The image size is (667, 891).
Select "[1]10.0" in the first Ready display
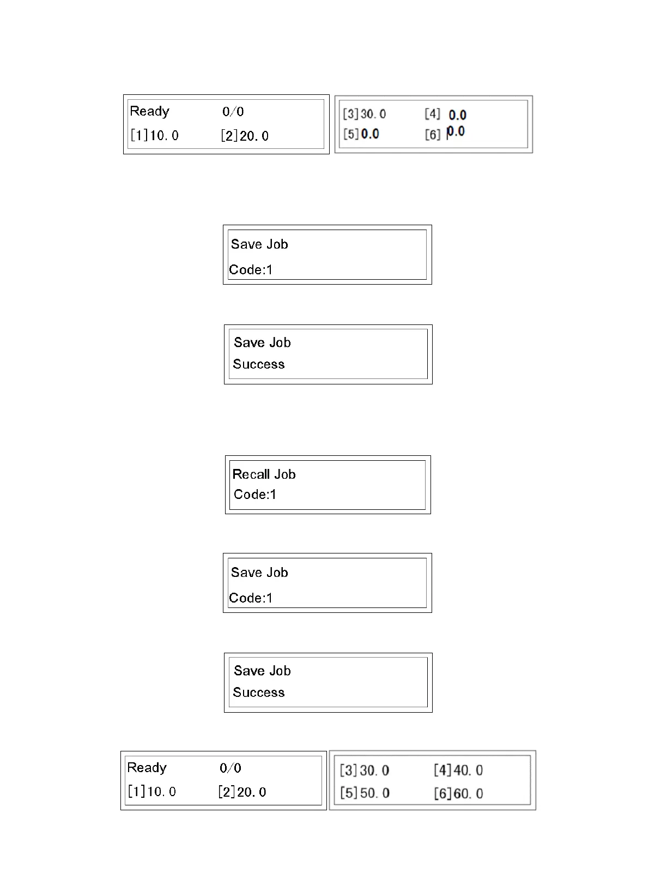154,136
